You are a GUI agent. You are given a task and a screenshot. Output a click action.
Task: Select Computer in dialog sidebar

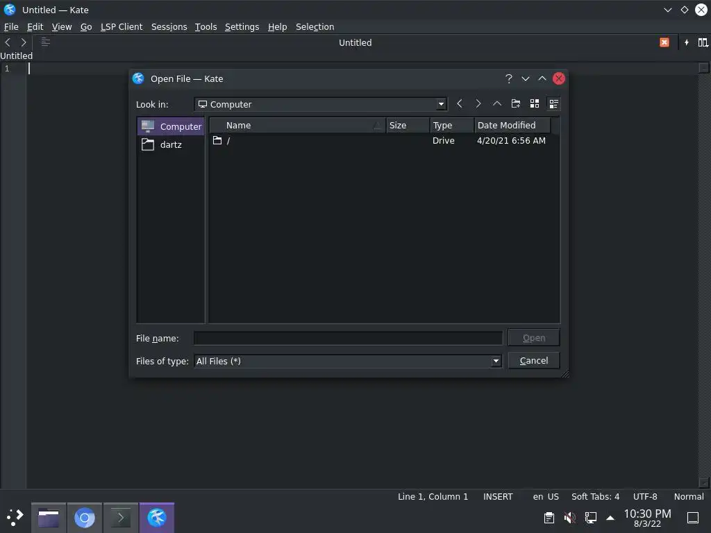[171, 126]
